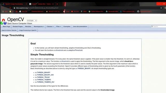Open the cv.THRESH_TOZERO list link
The width and height of the screenshot is (166, 93).
click(x=43, y=80)
